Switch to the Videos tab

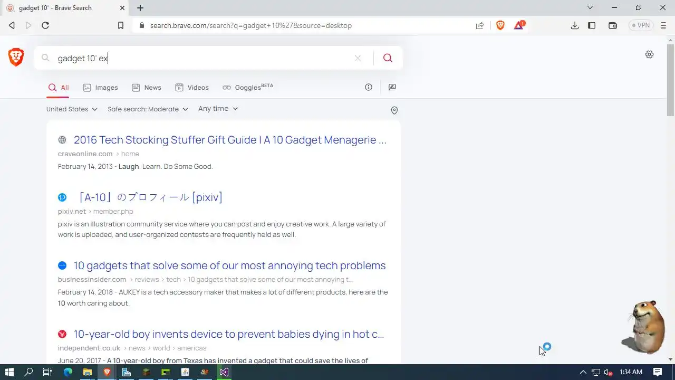pyautogui.click(x=192, y=88)
